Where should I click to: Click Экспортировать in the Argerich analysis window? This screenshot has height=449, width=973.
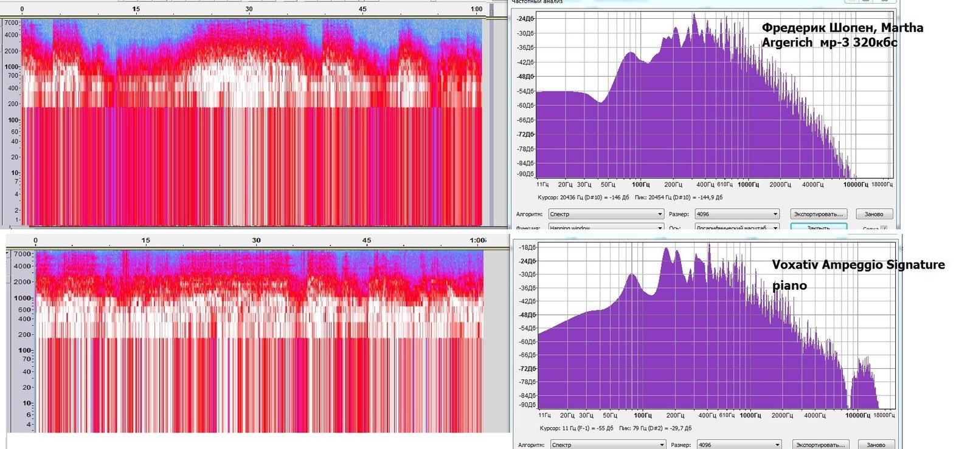tap(819, 214)
